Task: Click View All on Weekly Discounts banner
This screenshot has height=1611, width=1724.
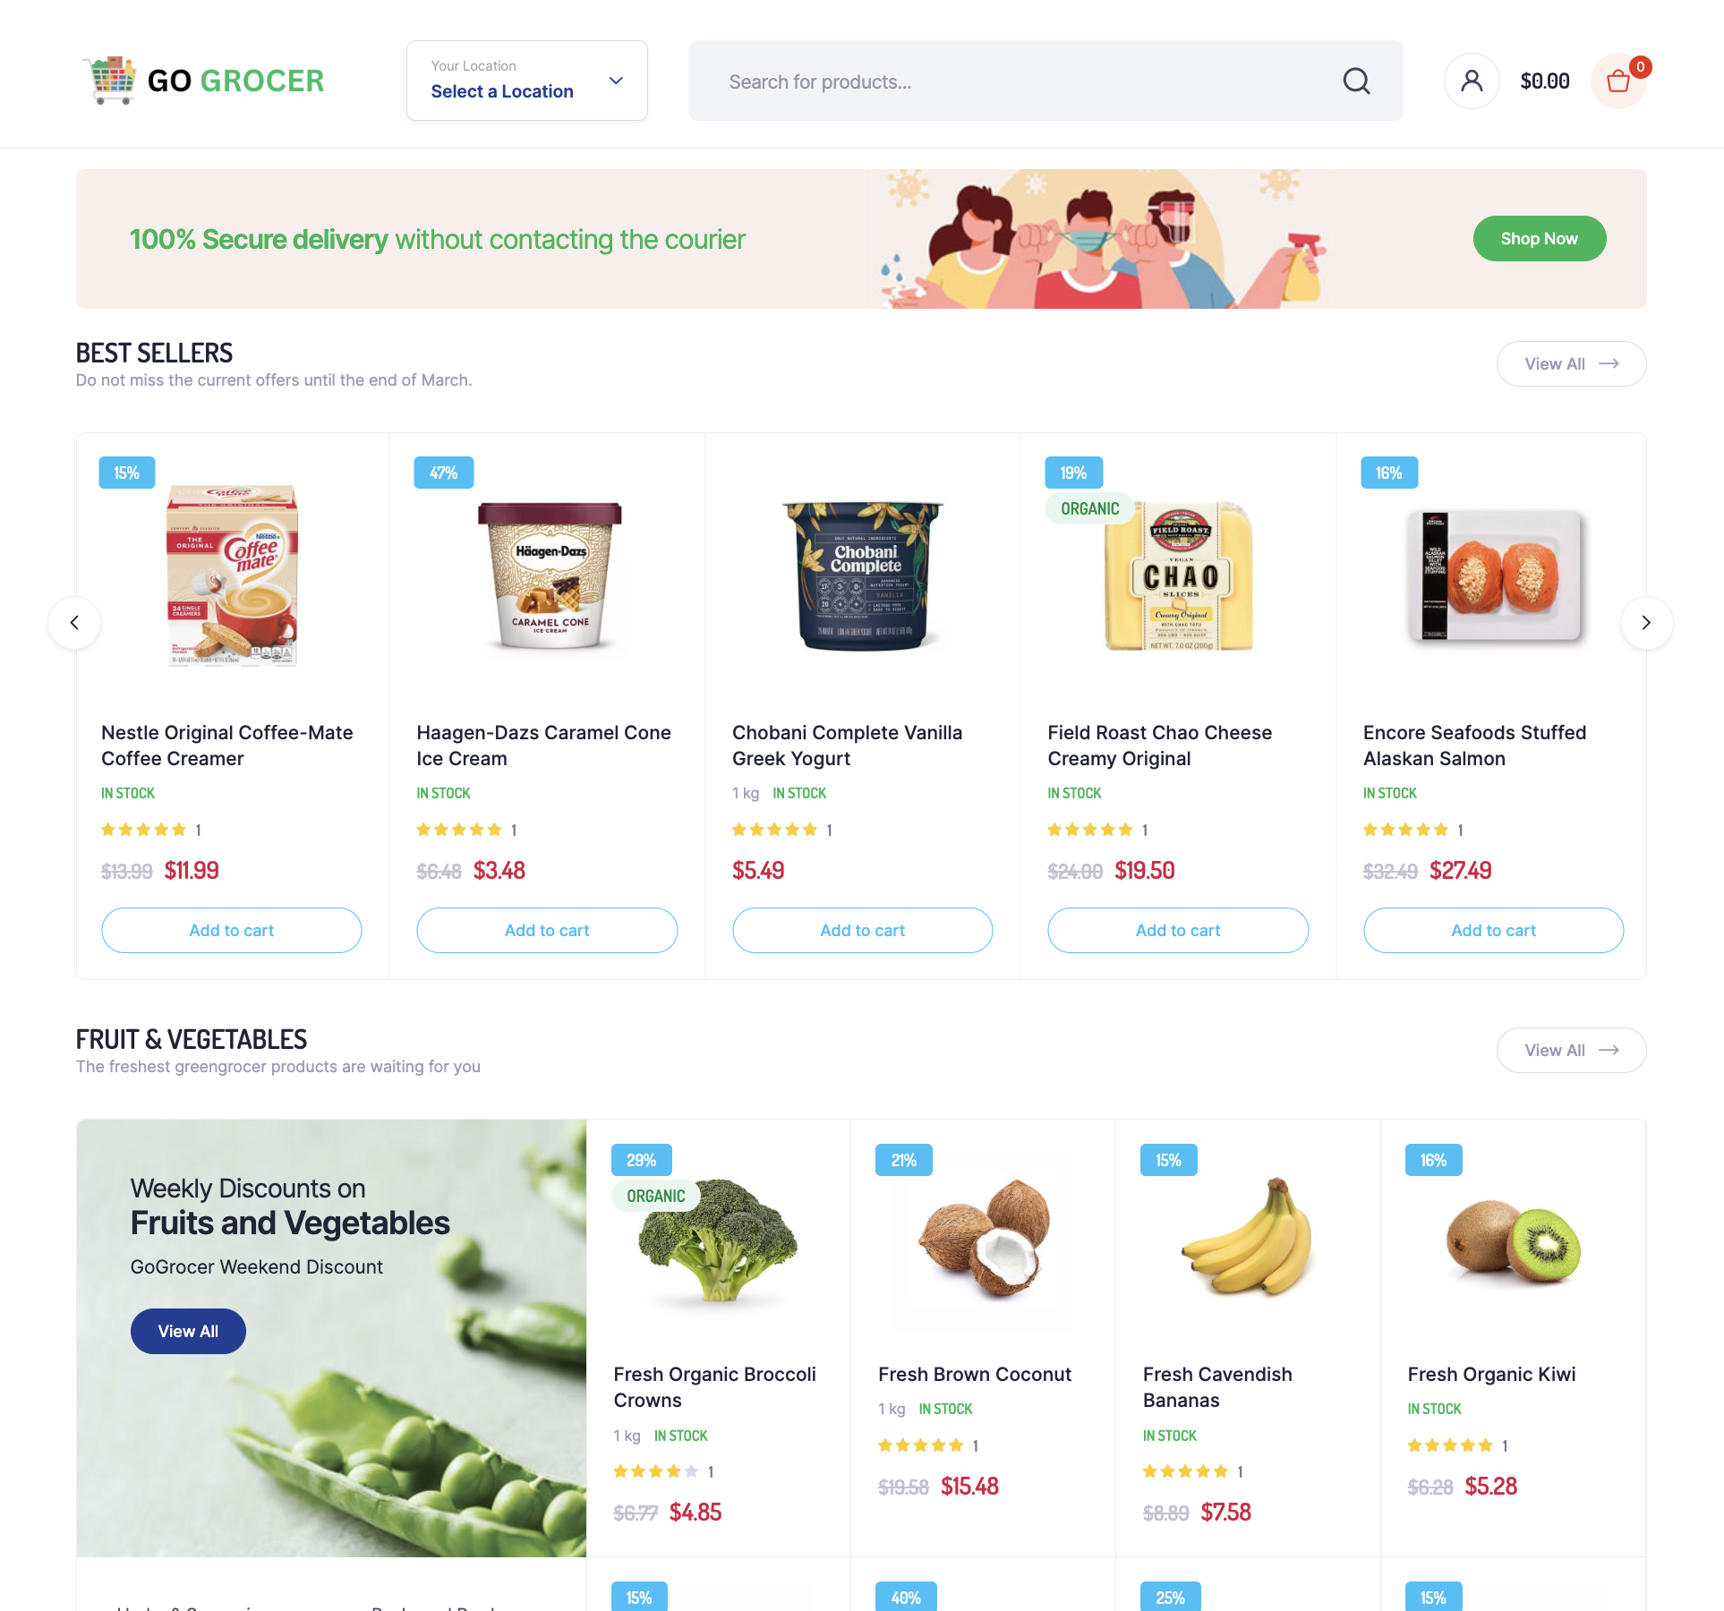Action: [x=188, y=1331]
